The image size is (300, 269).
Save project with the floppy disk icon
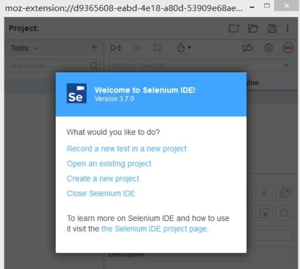(x=272, y=29)
